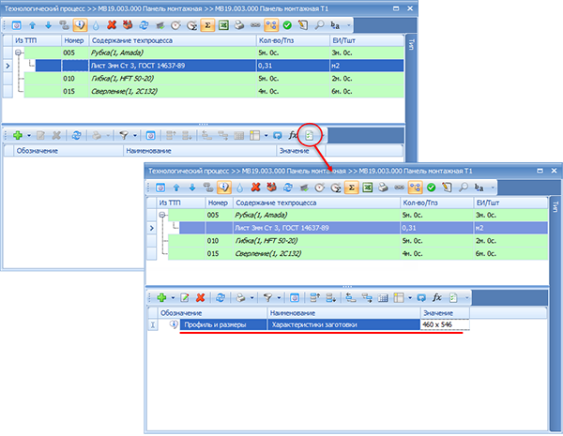This screenshot has width=563, height=436.
Task: Collapse the 005 operation tree node in upper window
Action: (x=18, y=53)
